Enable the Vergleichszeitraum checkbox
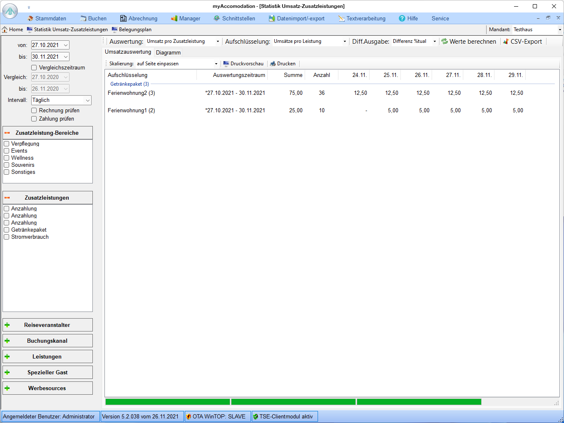 [x=34, y=67]
